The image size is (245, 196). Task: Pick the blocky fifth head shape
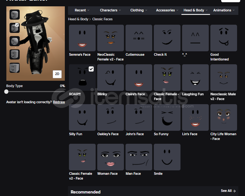(x=15, y=68)
